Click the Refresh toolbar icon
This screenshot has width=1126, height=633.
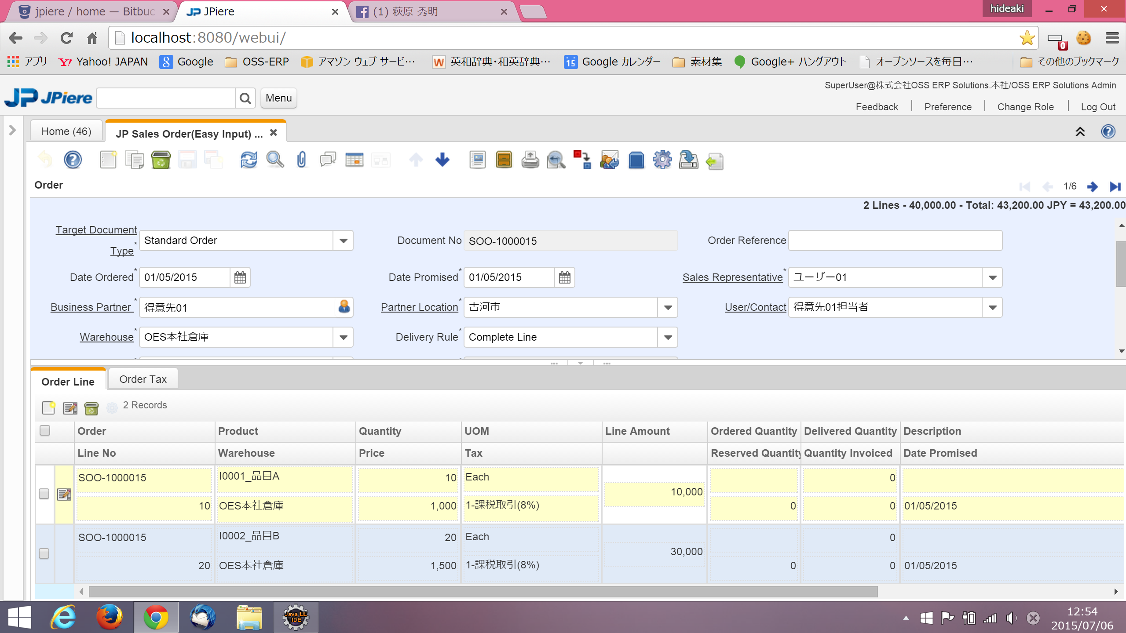249,160
